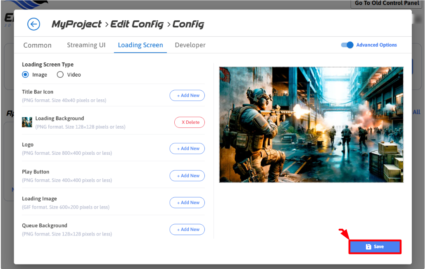Select the Video radio button
Viewport: 425px width, 269px height.
[60, 75]
